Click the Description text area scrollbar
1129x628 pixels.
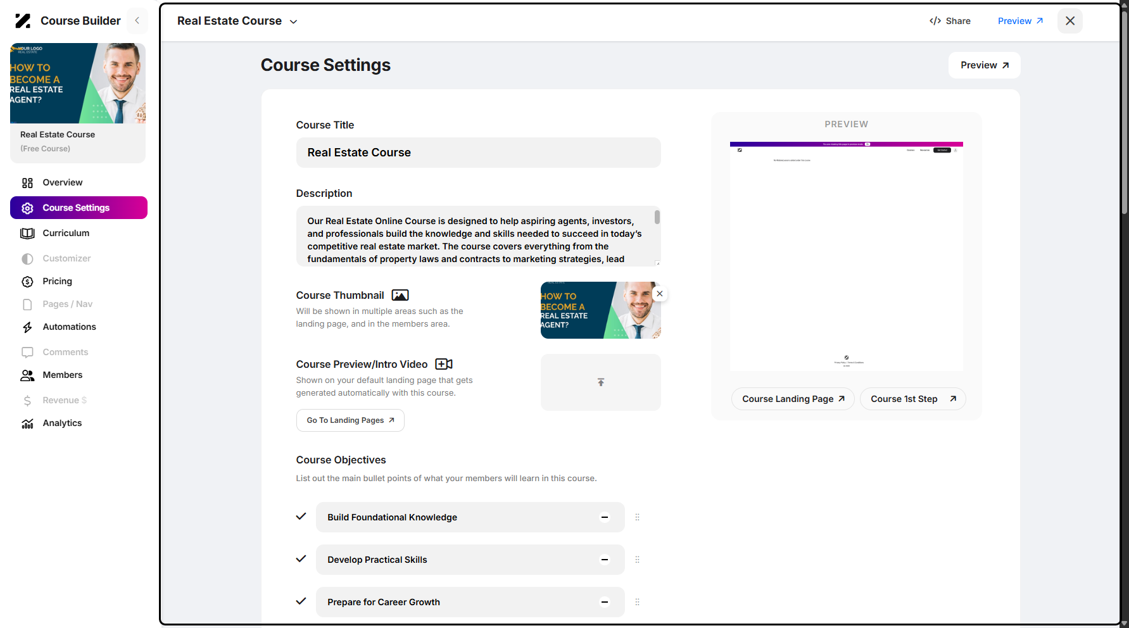coord(657,217)
